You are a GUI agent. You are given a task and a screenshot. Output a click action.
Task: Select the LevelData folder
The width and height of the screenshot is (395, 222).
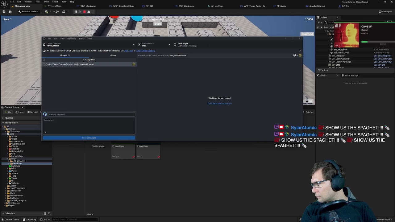(17, 164)
